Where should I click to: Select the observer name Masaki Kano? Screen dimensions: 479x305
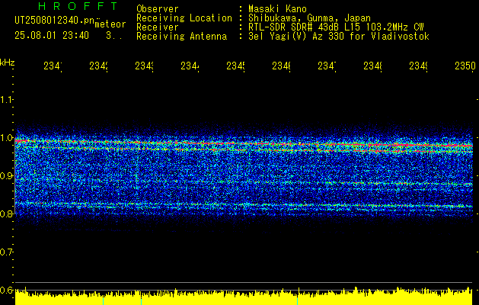point(277,8)
